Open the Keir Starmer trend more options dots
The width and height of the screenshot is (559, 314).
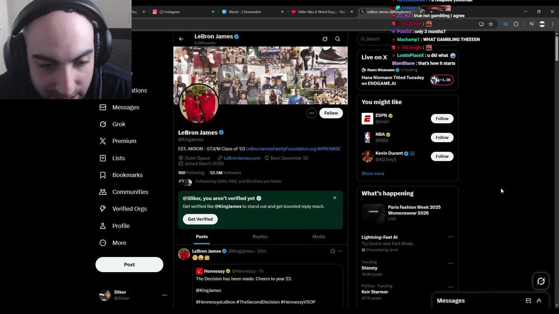pos(451,287)
